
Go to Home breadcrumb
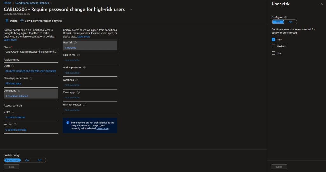pyautogui.click(x=7, y=3)
